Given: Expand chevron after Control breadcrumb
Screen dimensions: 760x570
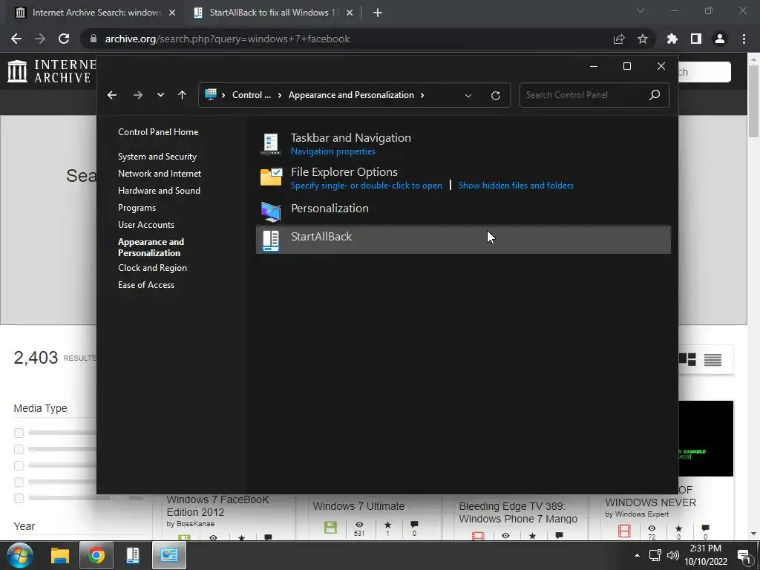Looking at the screenshot, I should click(280, 95).
